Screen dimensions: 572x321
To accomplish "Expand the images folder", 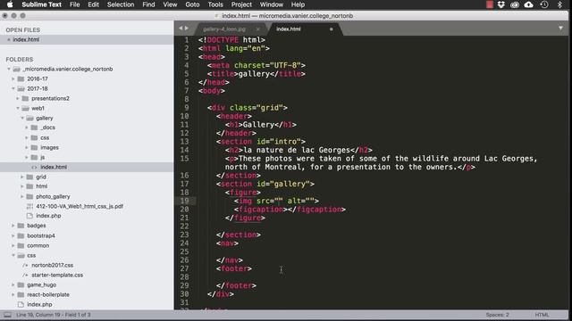I will click(x=27, y=147).
